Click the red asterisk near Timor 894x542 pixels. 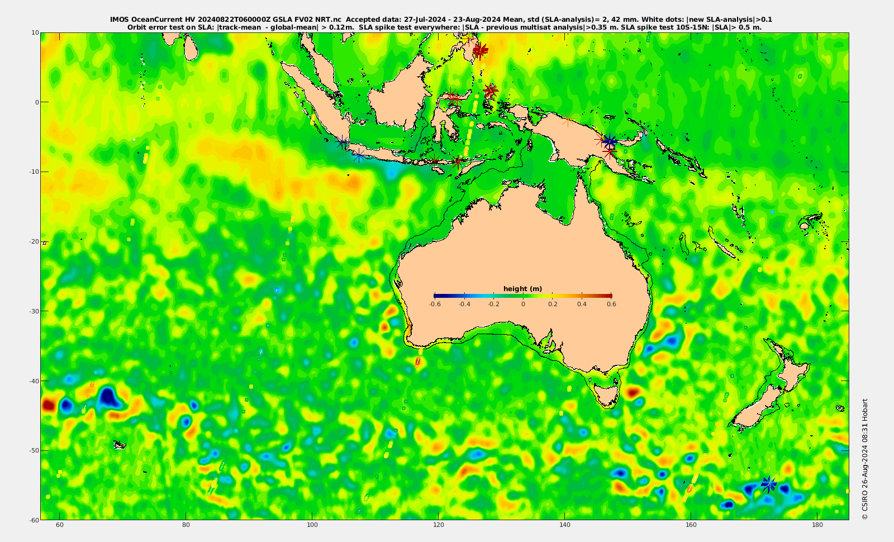point(458,163)
